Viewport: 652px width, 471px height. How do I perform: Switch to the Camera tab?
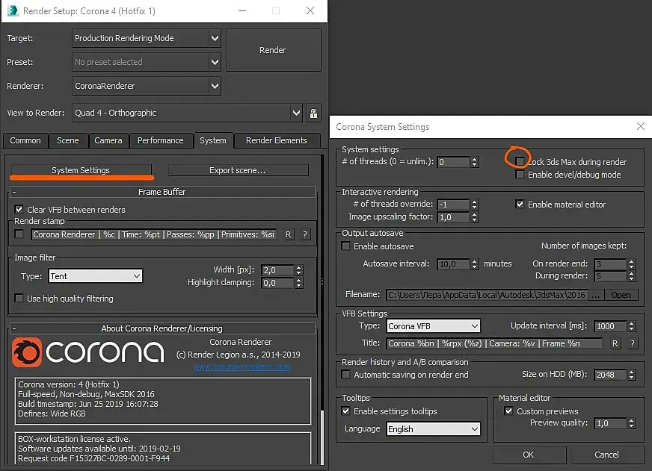(108, 140)
